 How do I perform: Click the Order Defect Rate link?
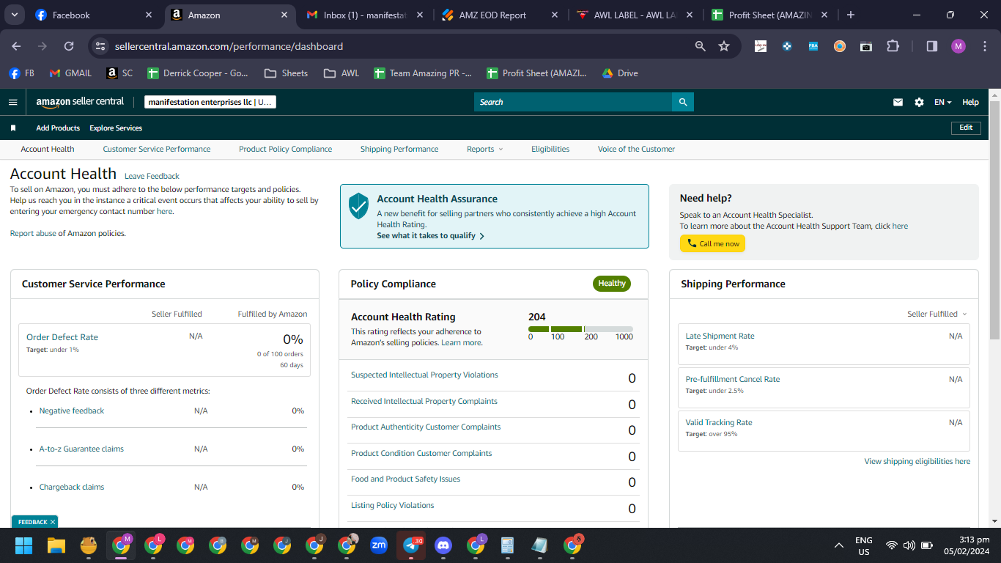[x=62, y=337]
